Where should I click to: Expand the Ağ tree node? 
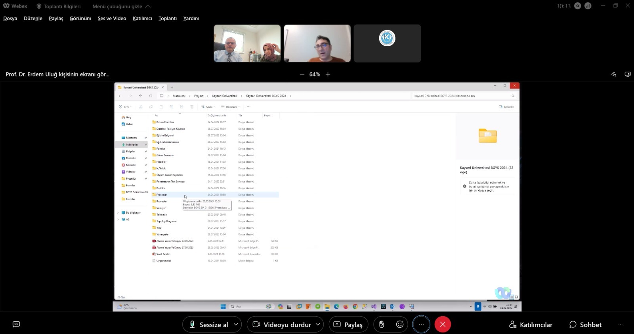118,219
